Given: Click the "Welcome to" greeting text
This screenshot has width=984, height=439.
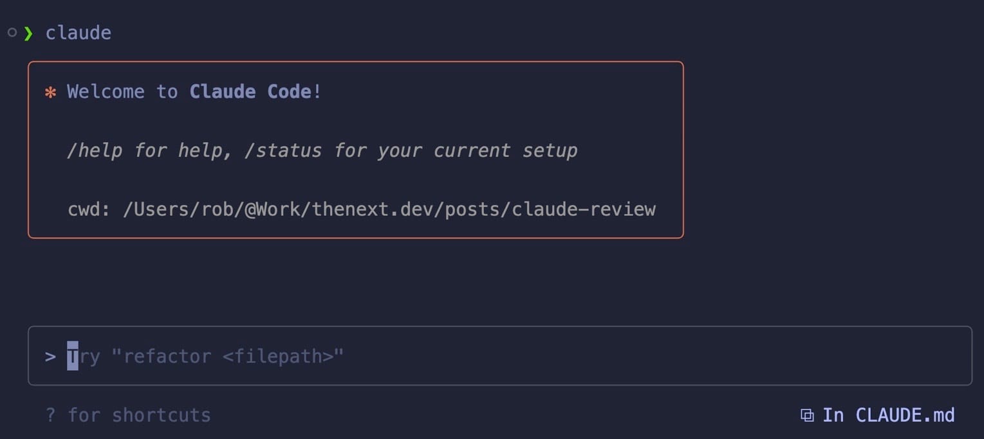Looking at the screenshot, I should 123,92.
